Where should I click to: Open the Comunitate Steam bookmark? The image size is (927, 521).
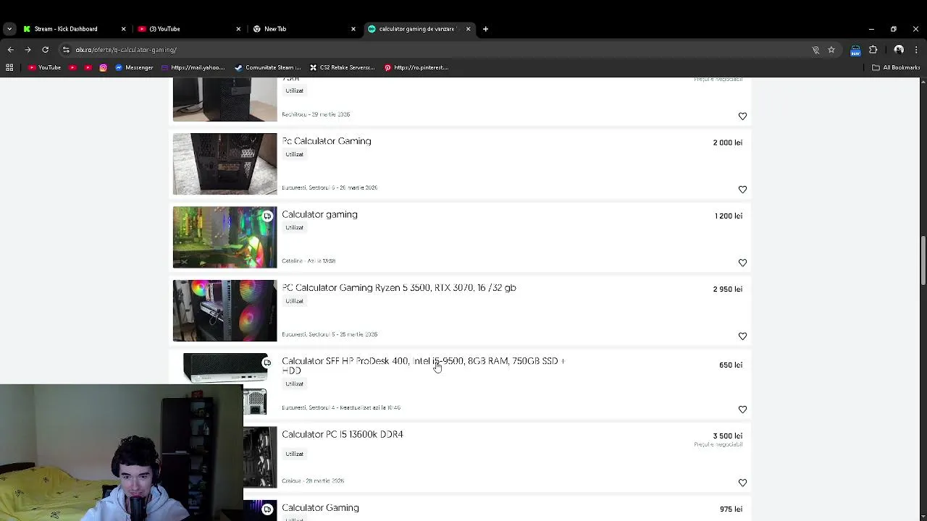pyautogui.click(x=267, y=67)
